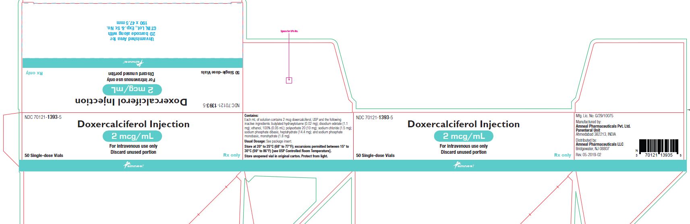Click the Amneal Pharmaceuticals LLC distributor name
690x224 pixels.
[x=599, y=145]
